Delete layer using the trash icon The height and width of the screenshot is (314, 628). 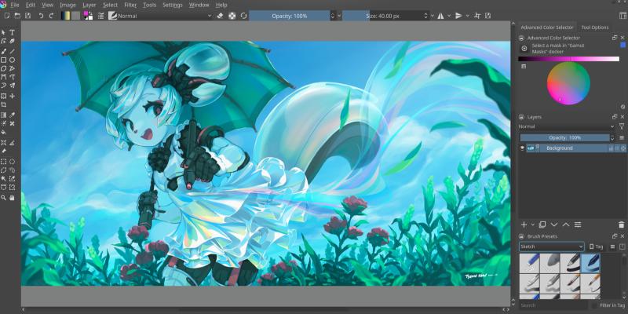click(x=621, y=225)
